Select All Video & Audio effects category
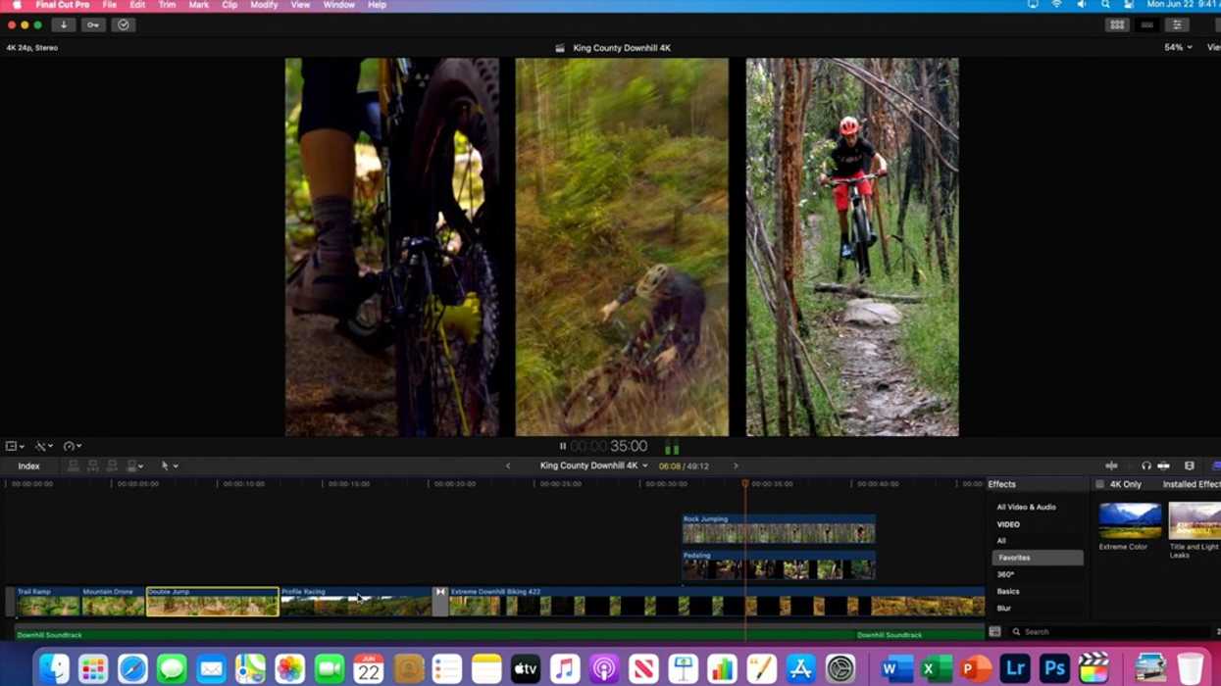Viewport: 1221px width, 686px height. 1026,508
